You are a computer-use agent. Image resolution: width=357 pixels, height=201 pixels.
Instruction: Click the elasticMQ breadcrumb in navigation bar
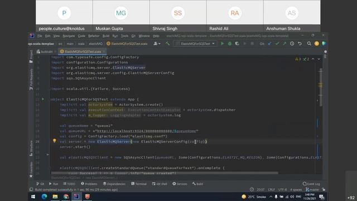click(x=95, y=44)
